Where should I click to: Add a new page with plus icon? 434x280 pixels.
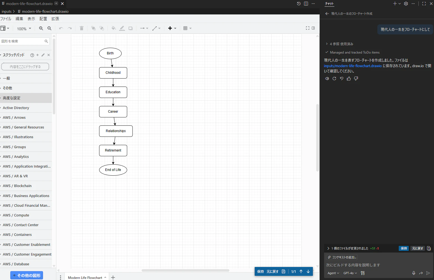tap(113, 278)
